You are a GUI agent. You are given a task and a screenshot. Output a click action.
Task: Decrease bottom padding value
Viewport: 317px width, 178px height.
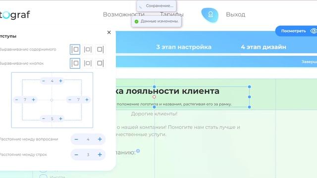point(44,119)
